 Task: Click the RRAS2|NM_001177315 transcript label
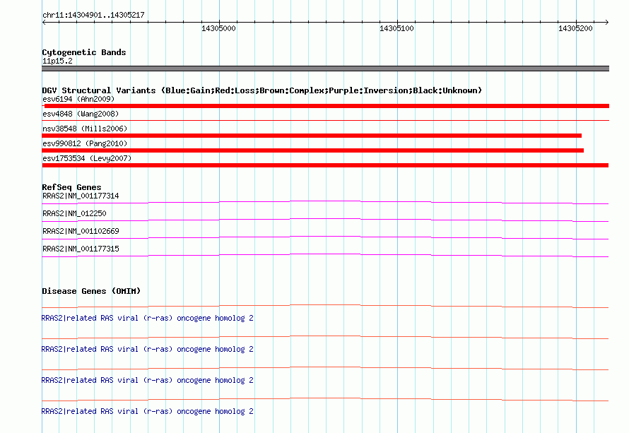pyautogui.click(x=81, y=249)
